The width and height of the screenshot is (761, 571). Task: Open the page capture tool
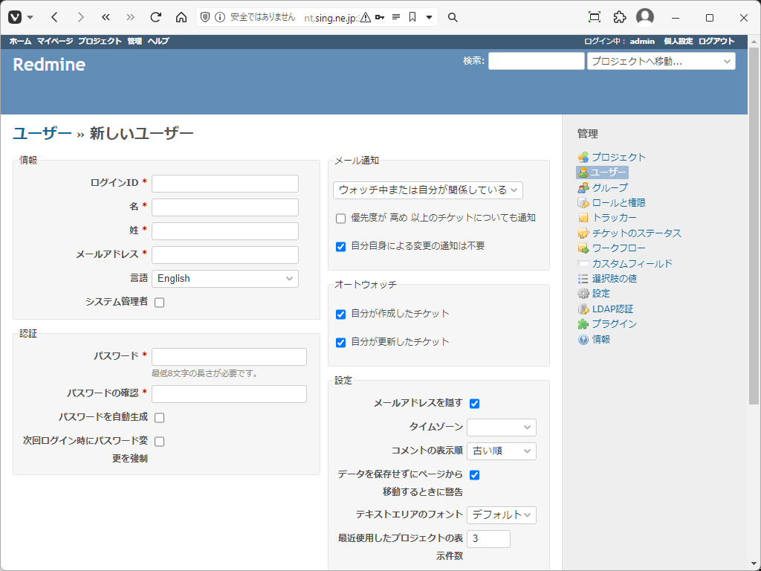(595, 18)
